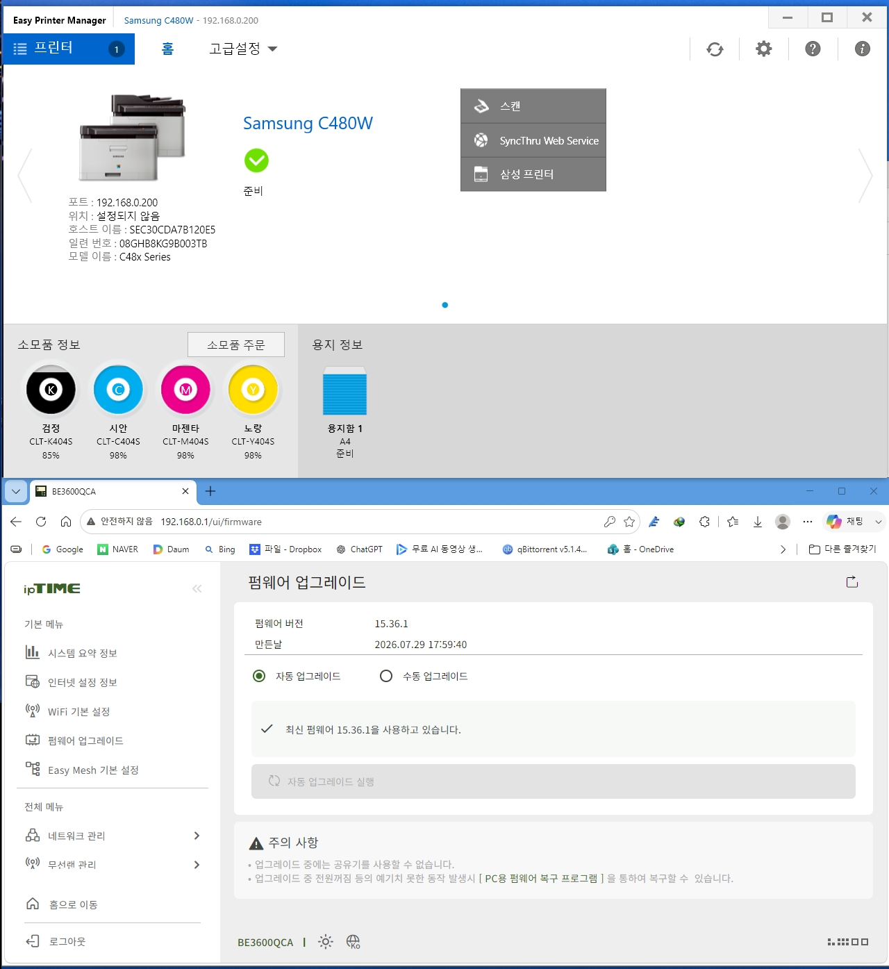
Task: Add this page to favorites star
Action: click(629, 522)
